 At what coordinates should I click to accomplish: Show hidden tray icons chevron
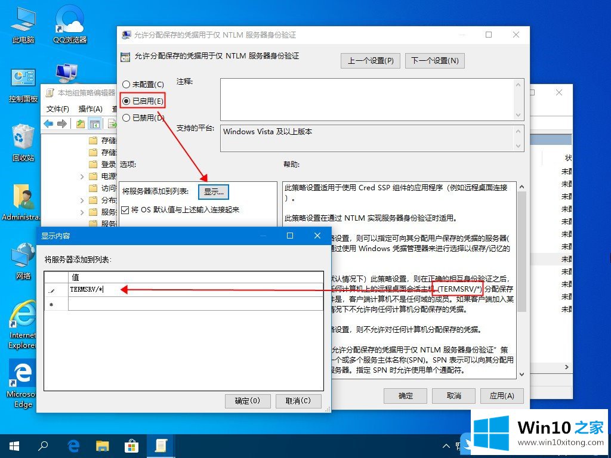446,446
